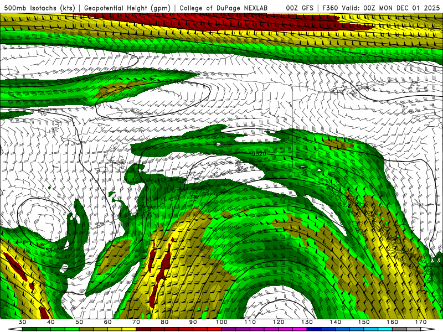This screenshot has height=332, width=443.
Task: Click the 40 value on the color scale
Action: pos(51,322)
